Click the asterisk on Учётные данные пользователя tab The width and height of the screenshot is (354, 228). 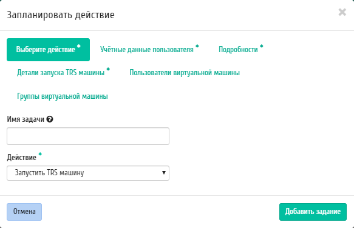pos(197,46)
